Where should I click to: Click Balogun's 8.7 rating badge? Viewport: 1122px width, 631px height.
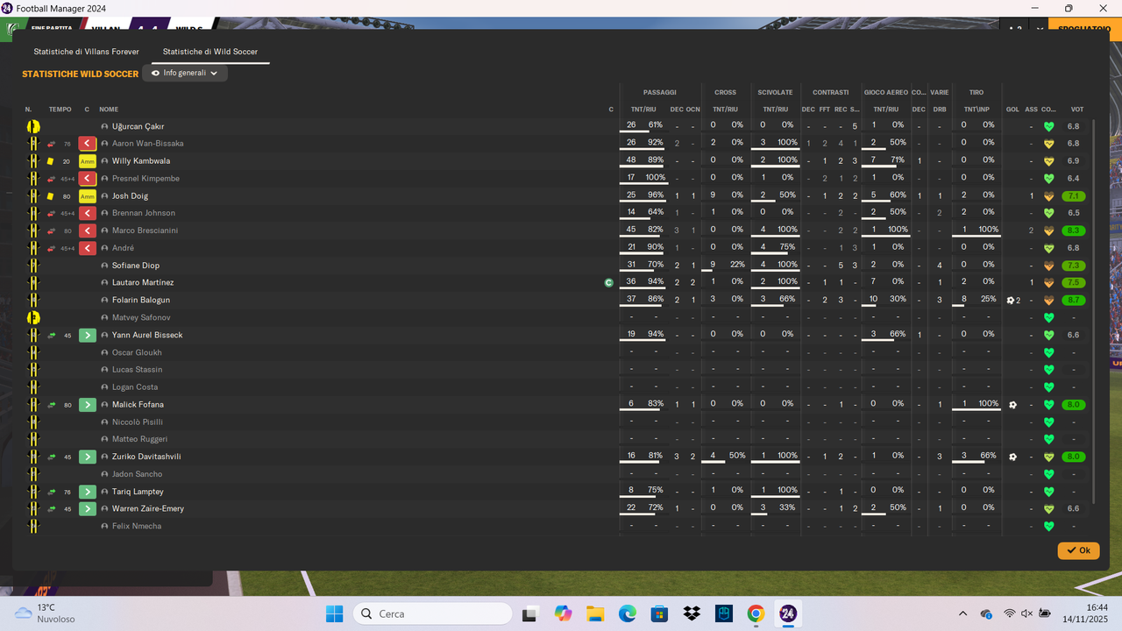1074,300
